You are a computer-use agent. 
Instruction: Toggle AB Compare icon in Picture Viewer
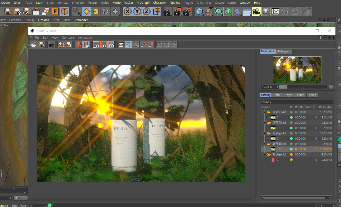(x=121, y=45)
